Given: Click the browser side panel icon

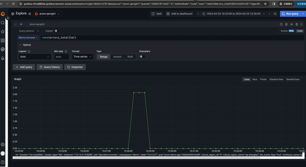Looking at the screenshot, I should pyautogui.click(x=274, y=4).
